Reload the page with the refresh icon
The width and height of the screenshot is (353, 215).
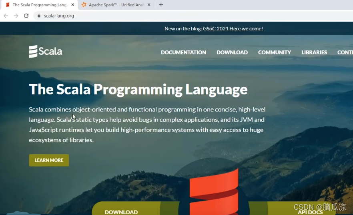(26, 16)
